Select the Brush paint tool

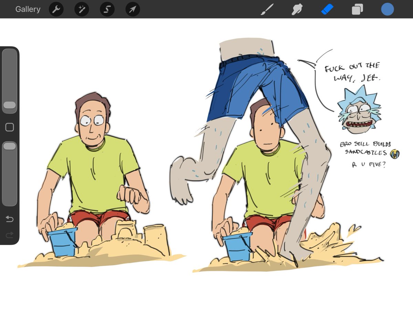pyautogui.click(x=267, y=9)
